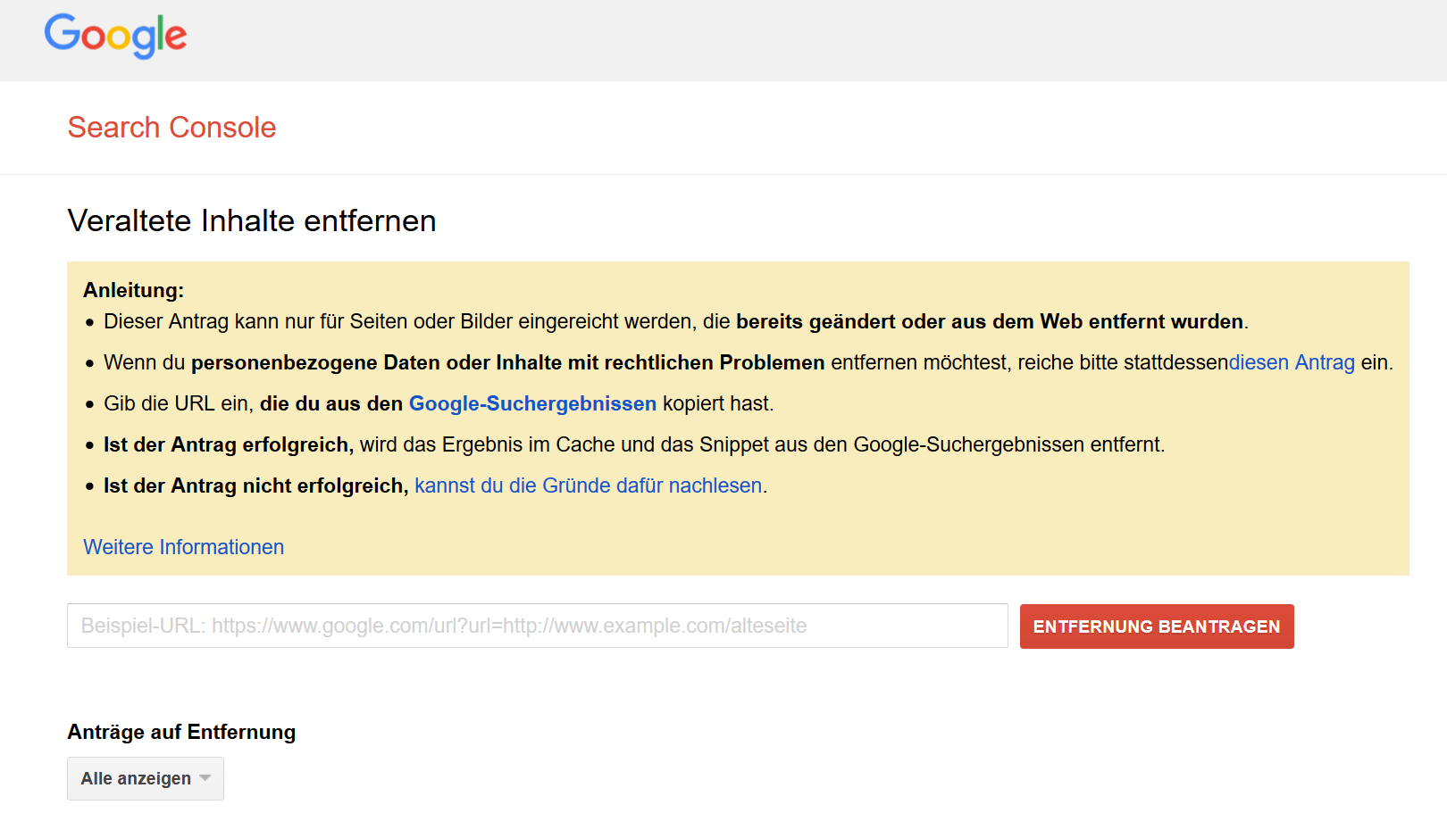Click the bold 'Ist der Antrag nicht erfolgreich,' text
The height and width of the screenshot is (813, 1447).
pos(255,485)
